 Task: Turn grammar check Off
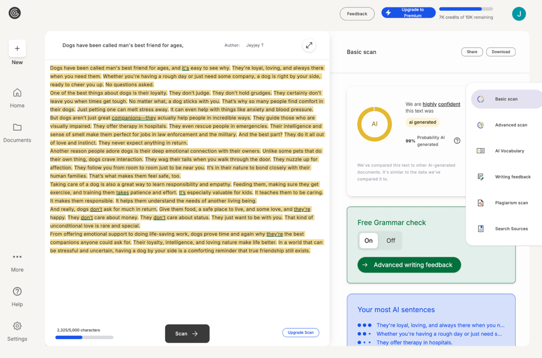391,240
